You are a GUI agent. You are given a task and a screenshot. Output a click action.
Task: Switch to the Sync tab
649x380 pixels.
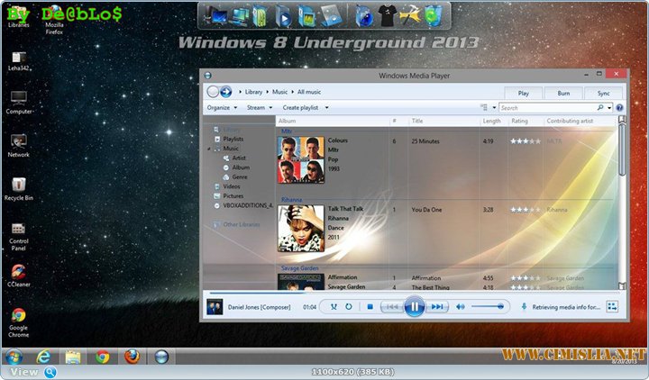[603, 93]
